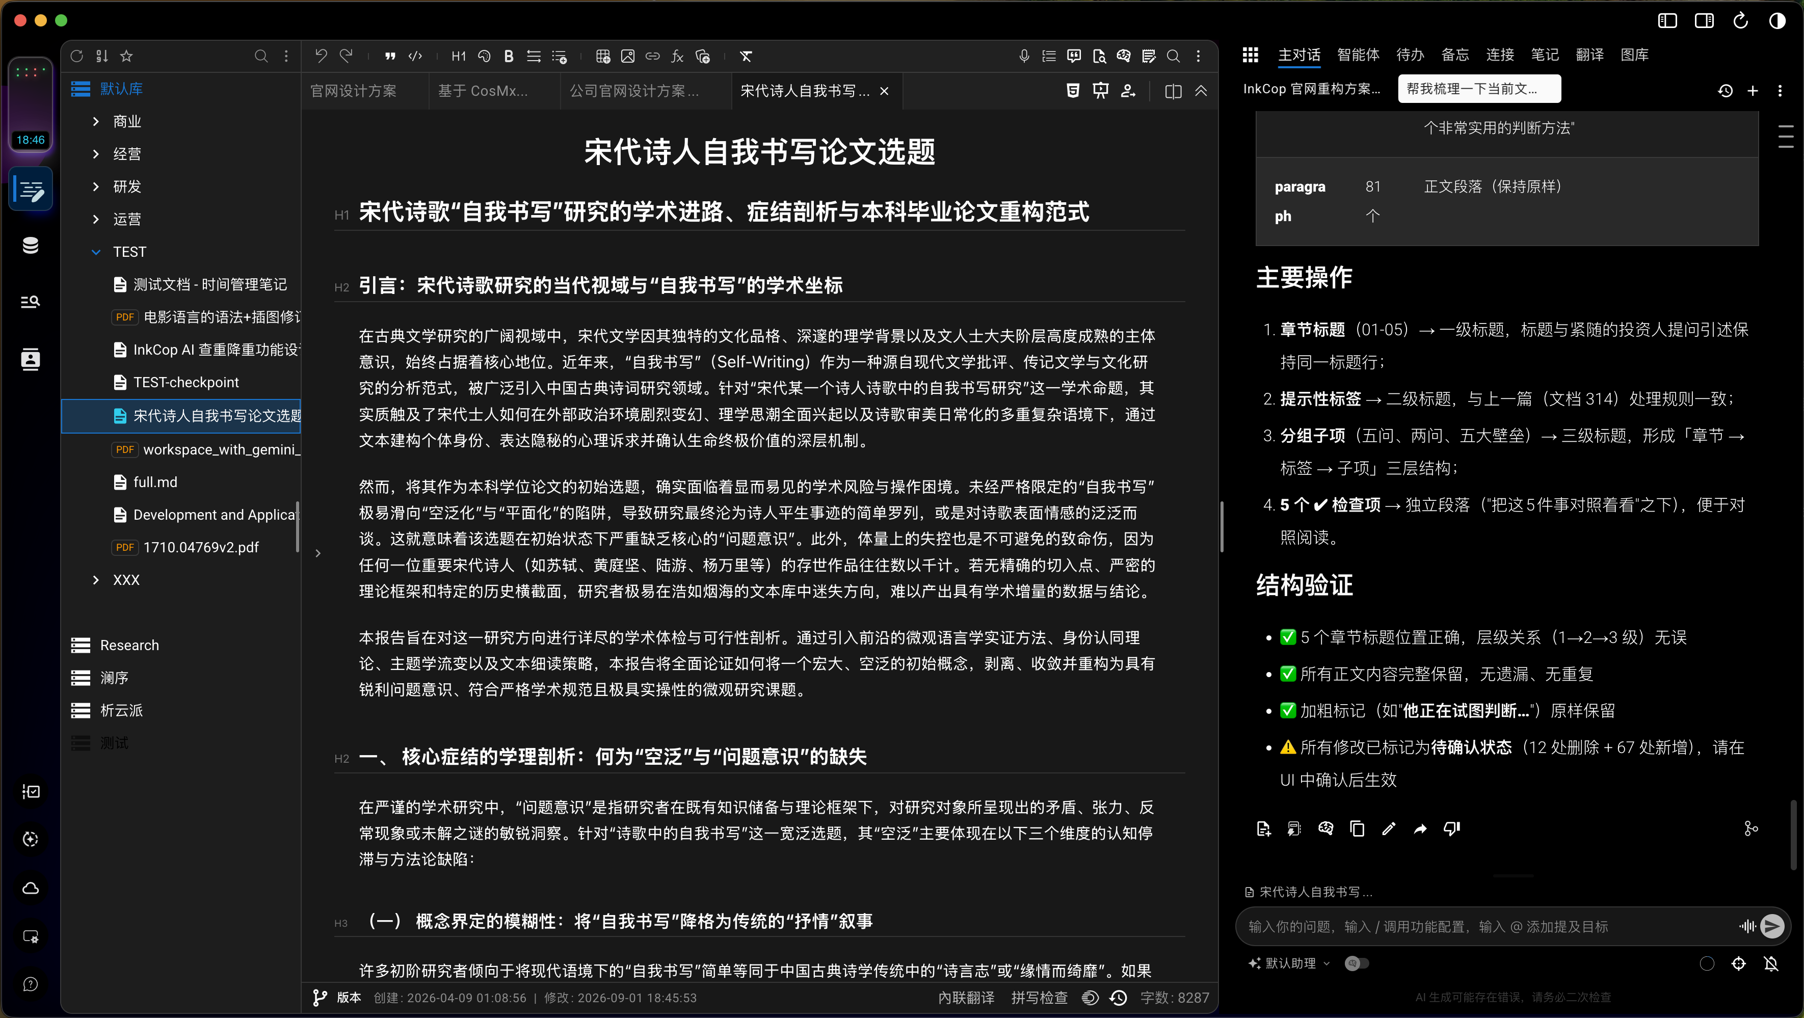Switch to the 官网设计方案 document tab

[354, 91]
